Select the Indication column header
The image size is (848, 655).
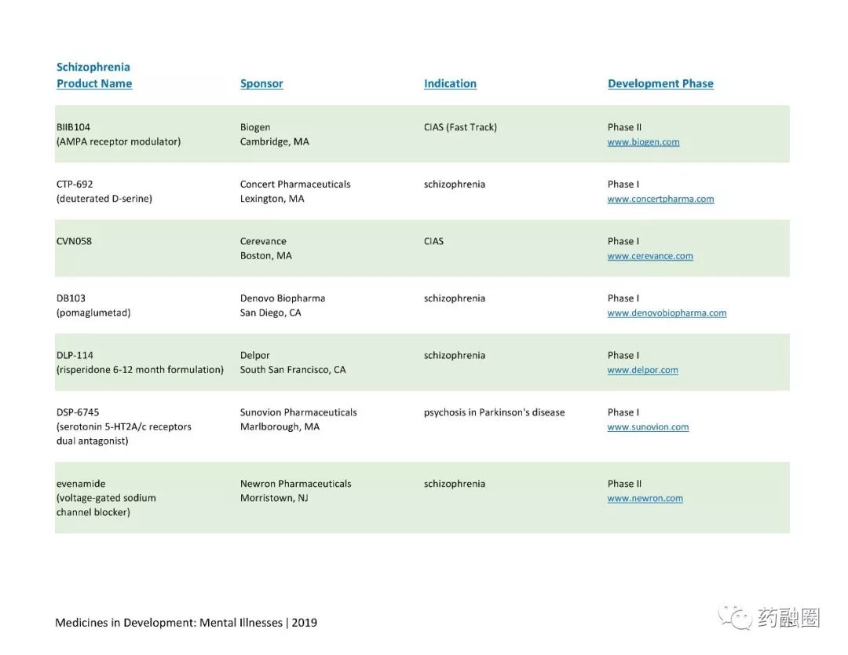(x=450, y=84)
